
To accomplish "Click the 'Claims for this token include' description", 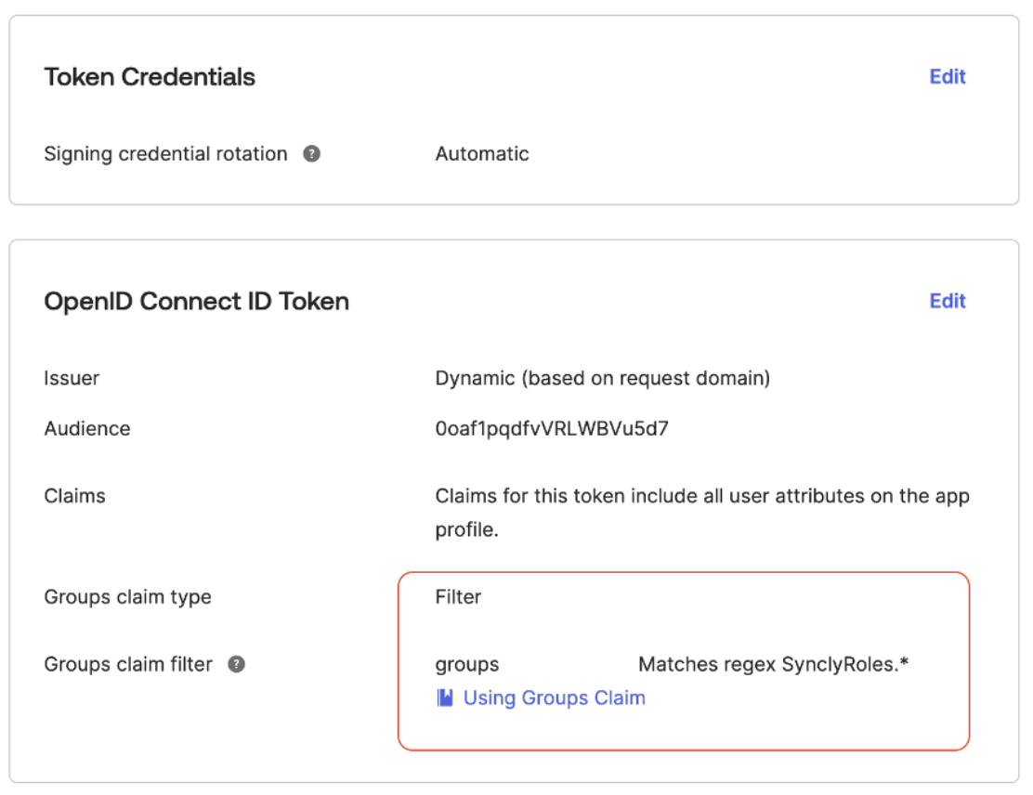I will (702, 513).
